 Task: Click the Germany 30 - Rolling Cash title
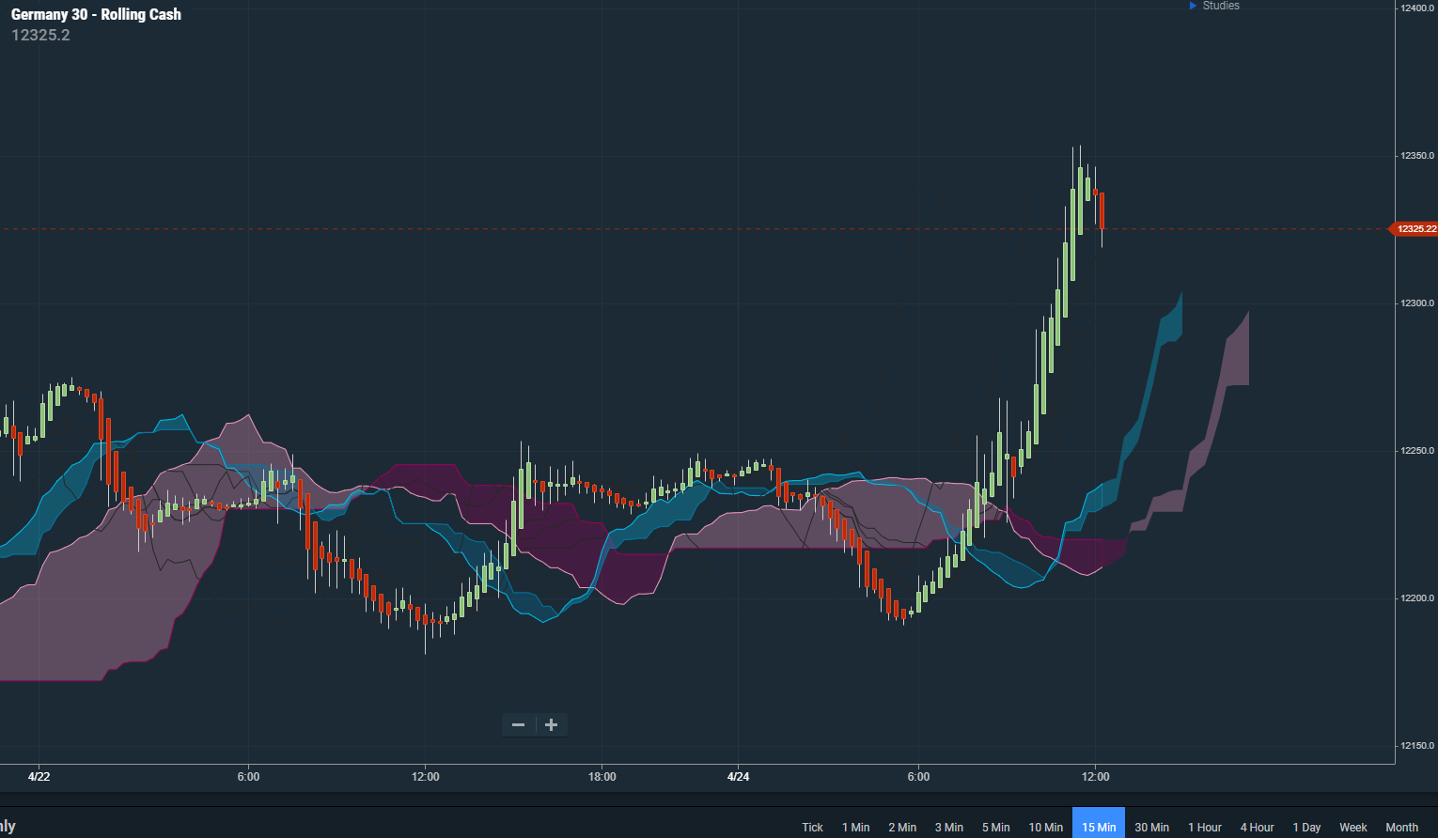(96, 14)
